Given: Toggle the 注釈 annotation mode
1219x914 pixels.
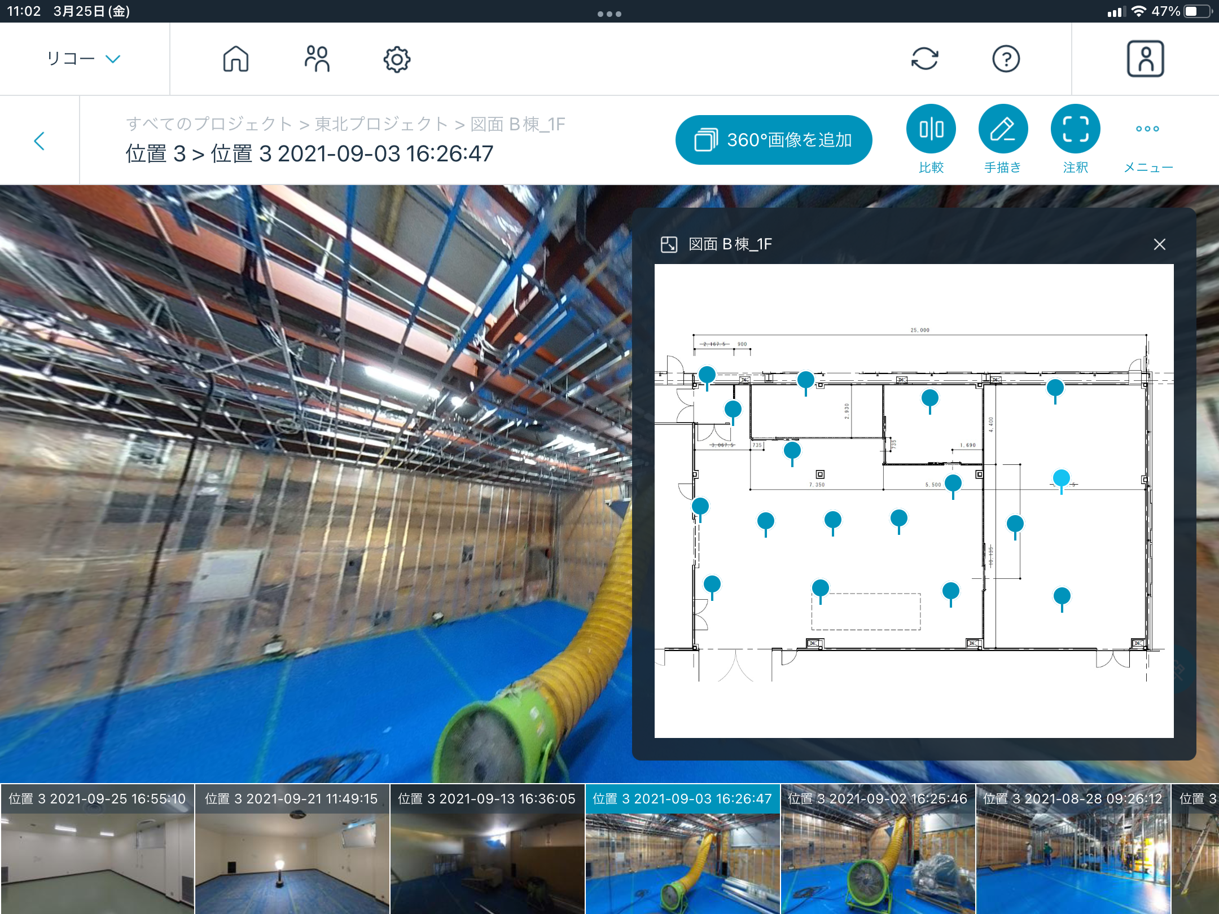Looking at the screenshot, I should pyautogui.click(x=1075, y=129).
